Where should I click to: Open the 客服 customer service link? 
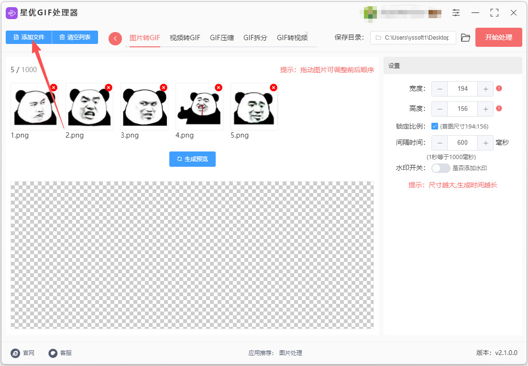(x=60, y=353)
